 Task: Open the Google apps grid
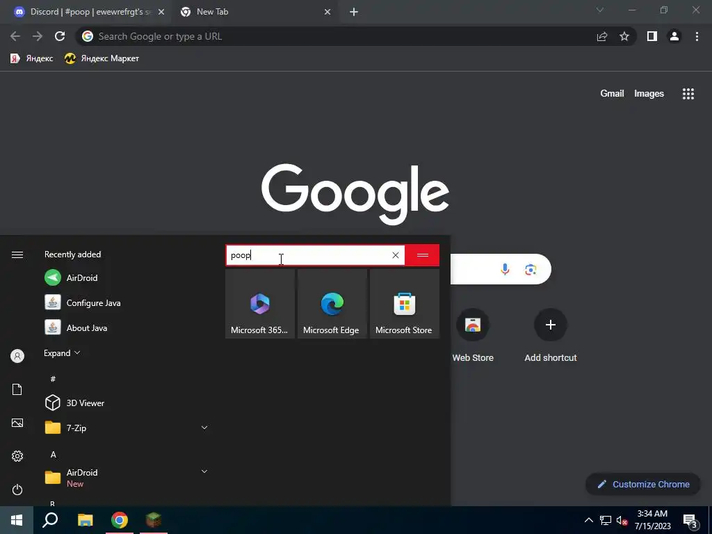688,94
